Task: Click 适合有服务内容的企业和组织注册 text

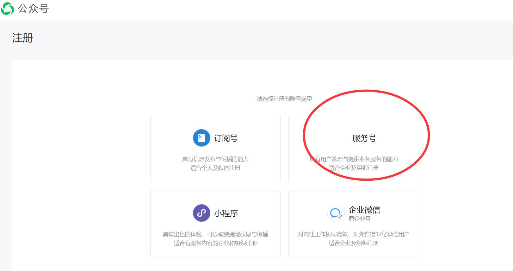Action: click(x=215, y=243)
